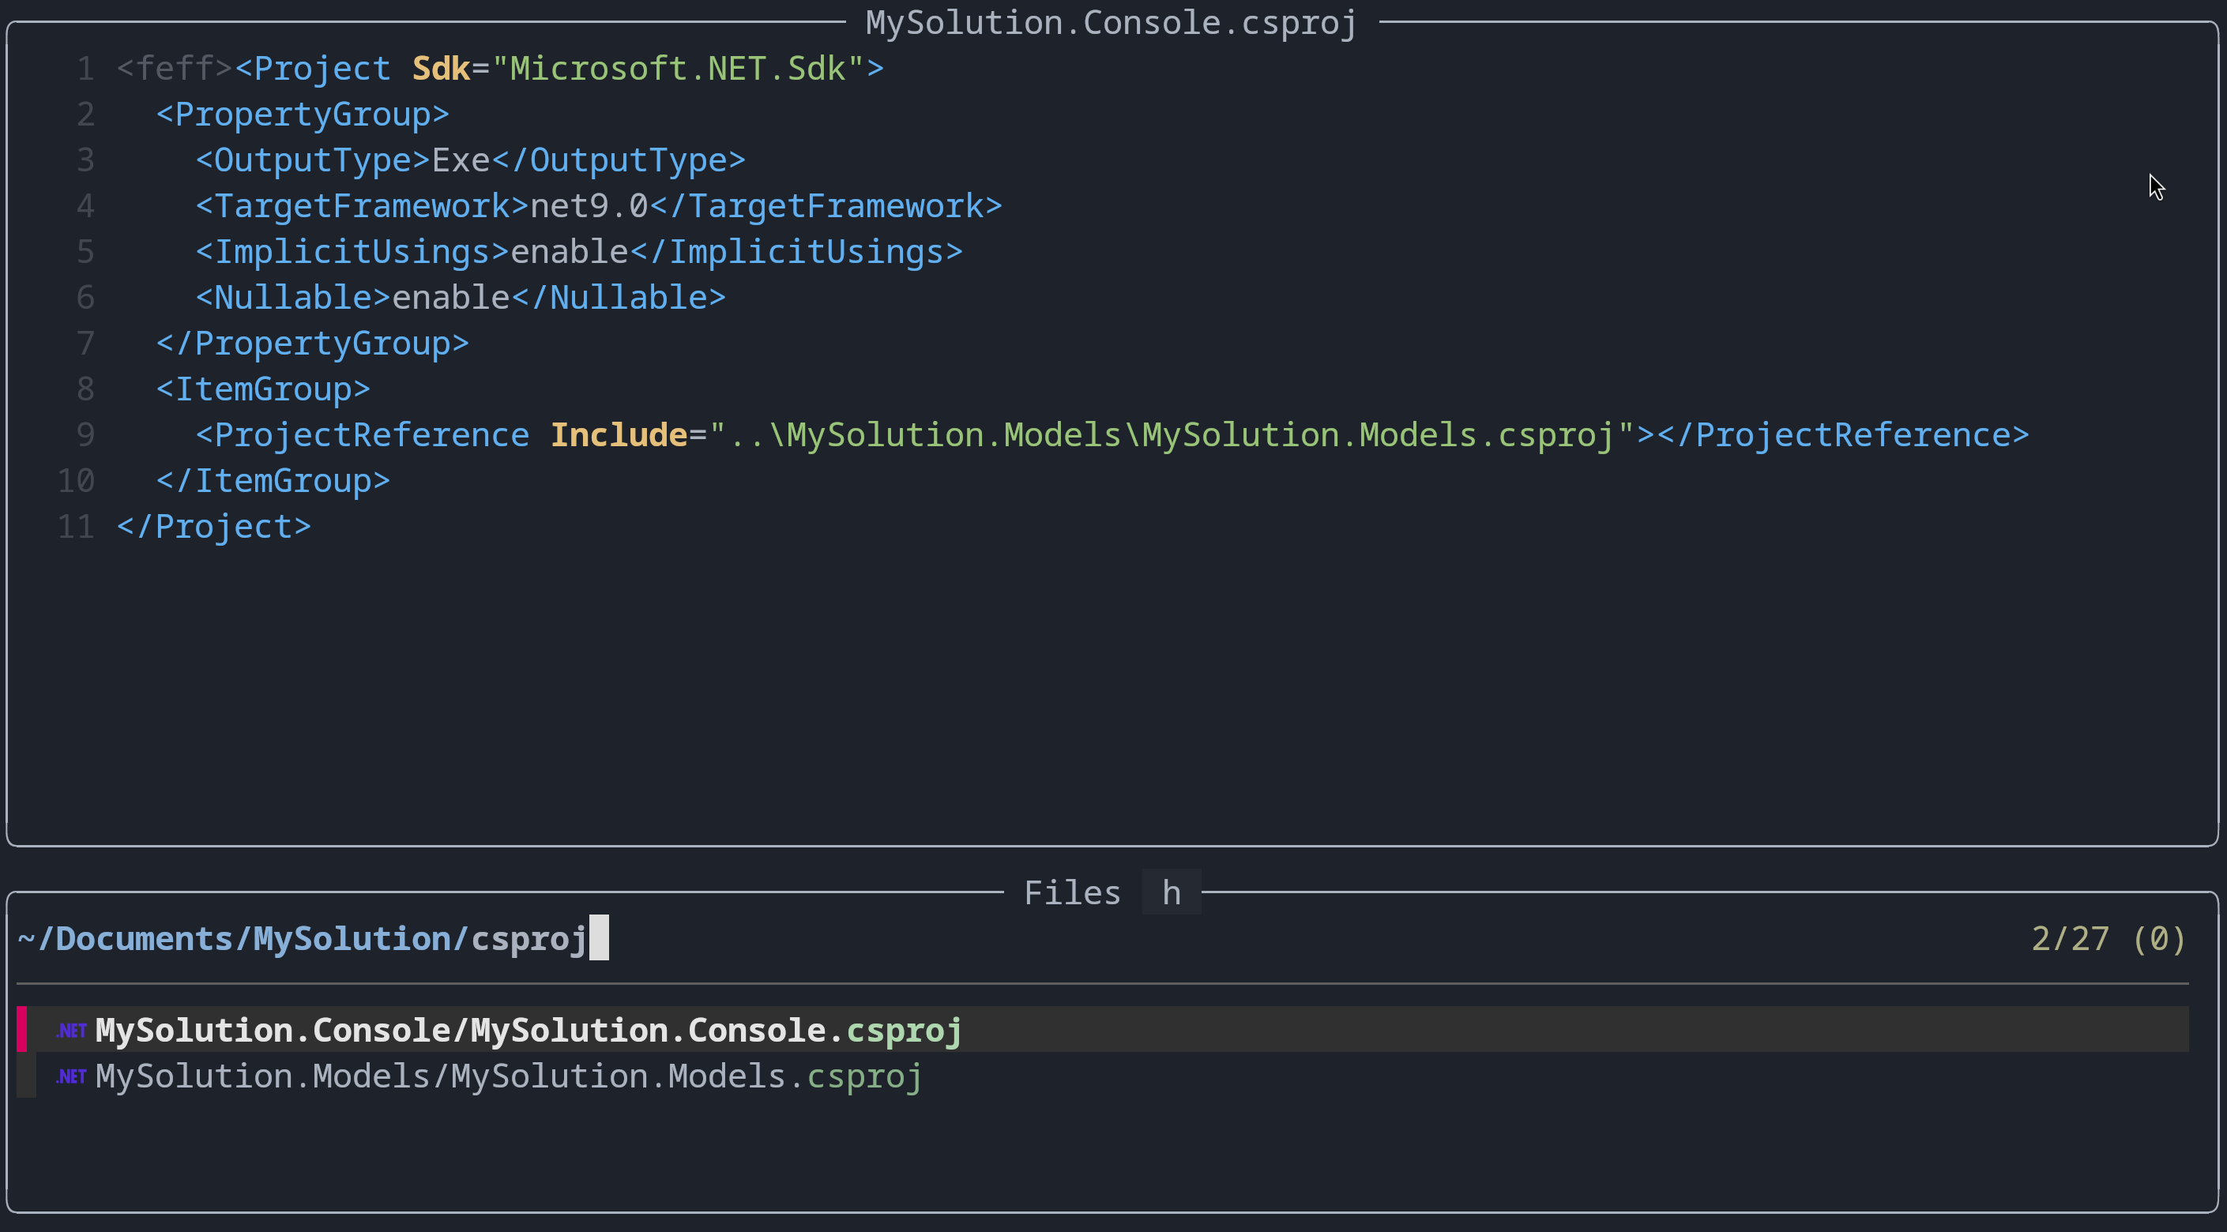
Task: Click the TargetFramework net9.0 line
Action: click(599, 205)
